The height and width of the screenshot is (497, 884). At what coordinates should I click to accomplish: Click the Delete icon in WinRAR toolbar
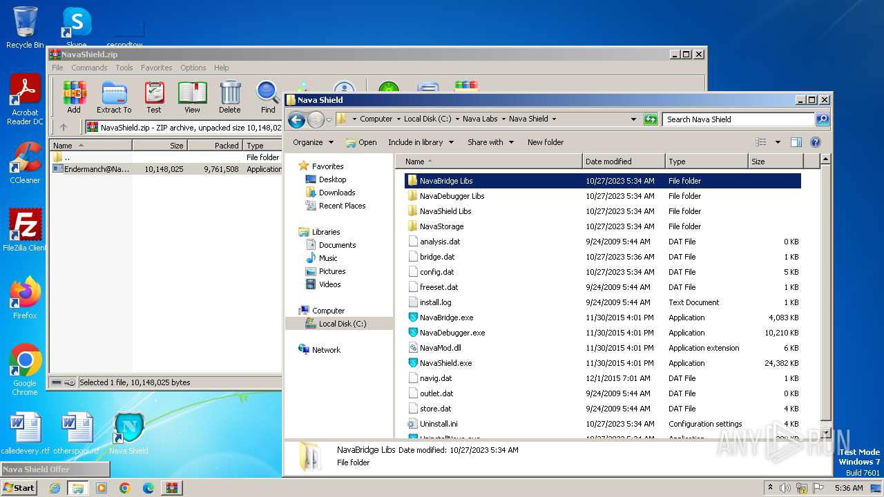coord(230,97)
